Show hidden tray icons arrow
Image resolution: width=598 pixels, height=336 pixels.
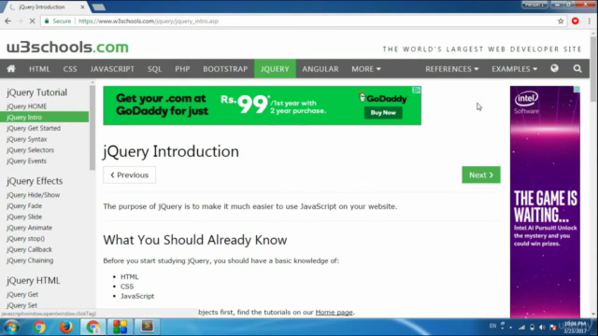coord(511,328)
